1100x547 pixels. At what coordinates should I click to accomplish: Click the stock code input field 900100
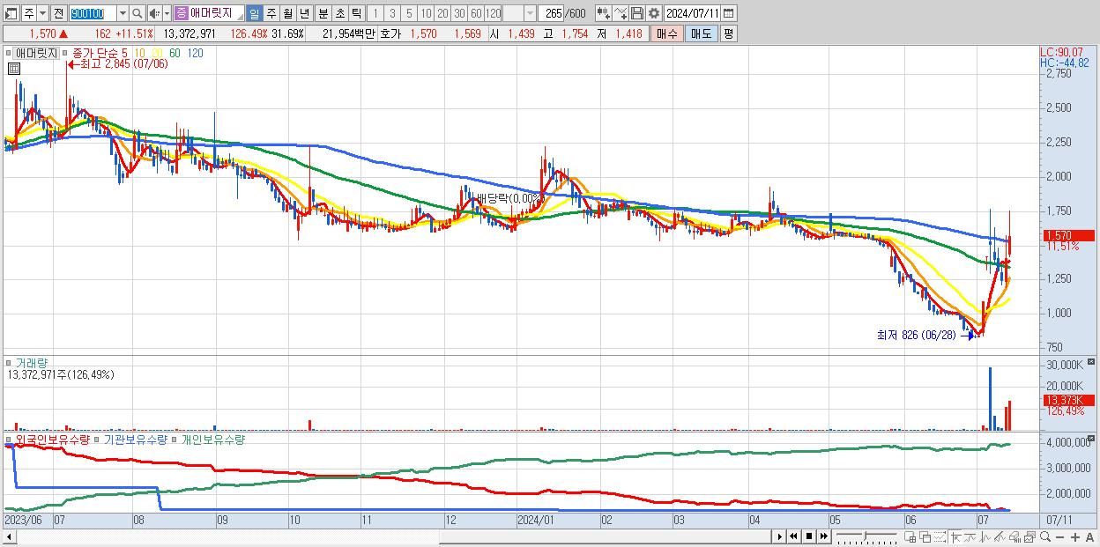pos(93,14)
